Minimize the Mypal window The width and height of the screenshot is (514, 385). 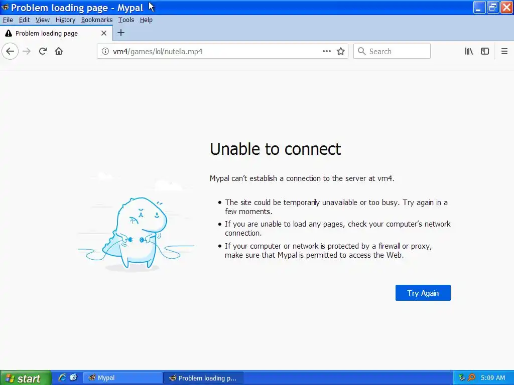tap(479, 7)
